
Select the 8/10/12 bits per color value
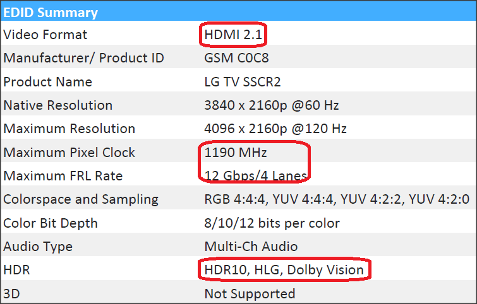272,223
